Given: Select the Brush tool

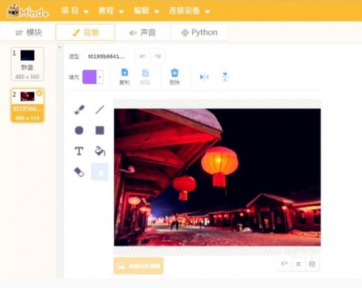Looking at the screenshot, I should pyautogui.click(x=79, y=110).
